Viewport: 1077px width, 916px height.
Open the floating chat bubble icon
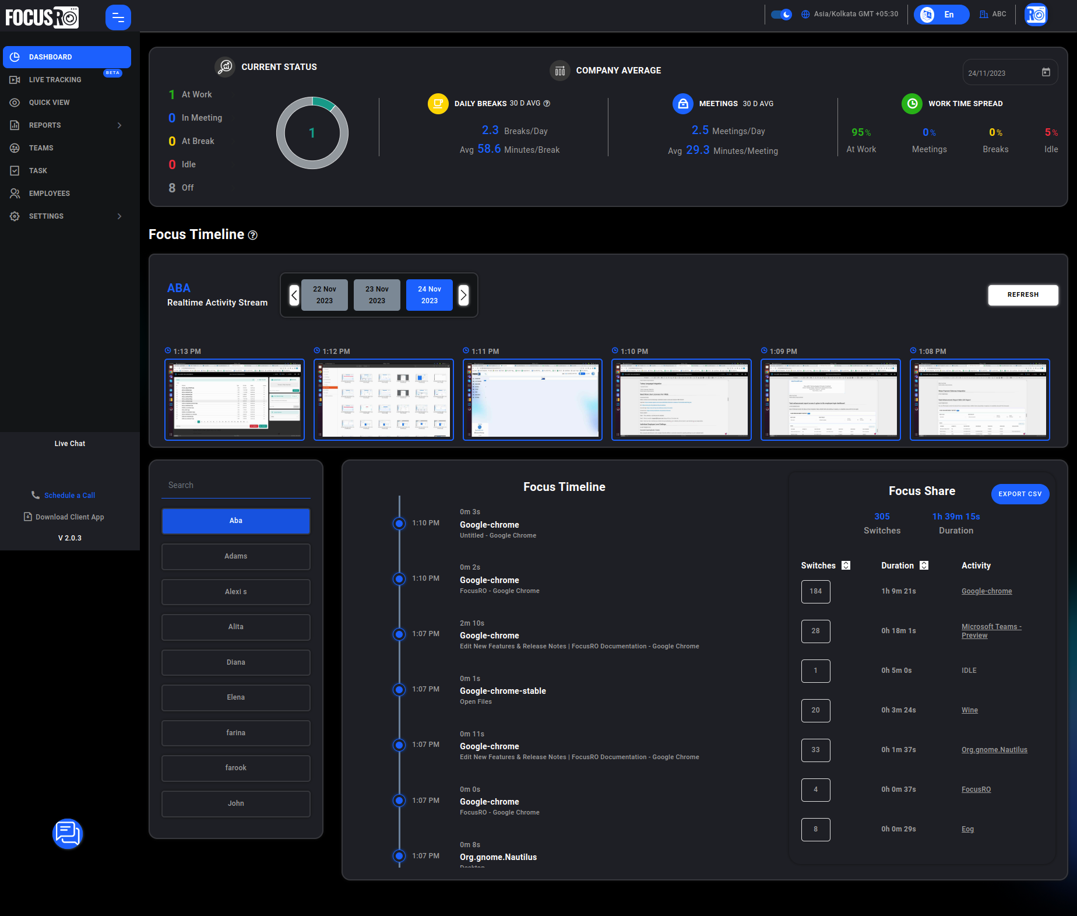pyautogui.click(x=68, y=833)
